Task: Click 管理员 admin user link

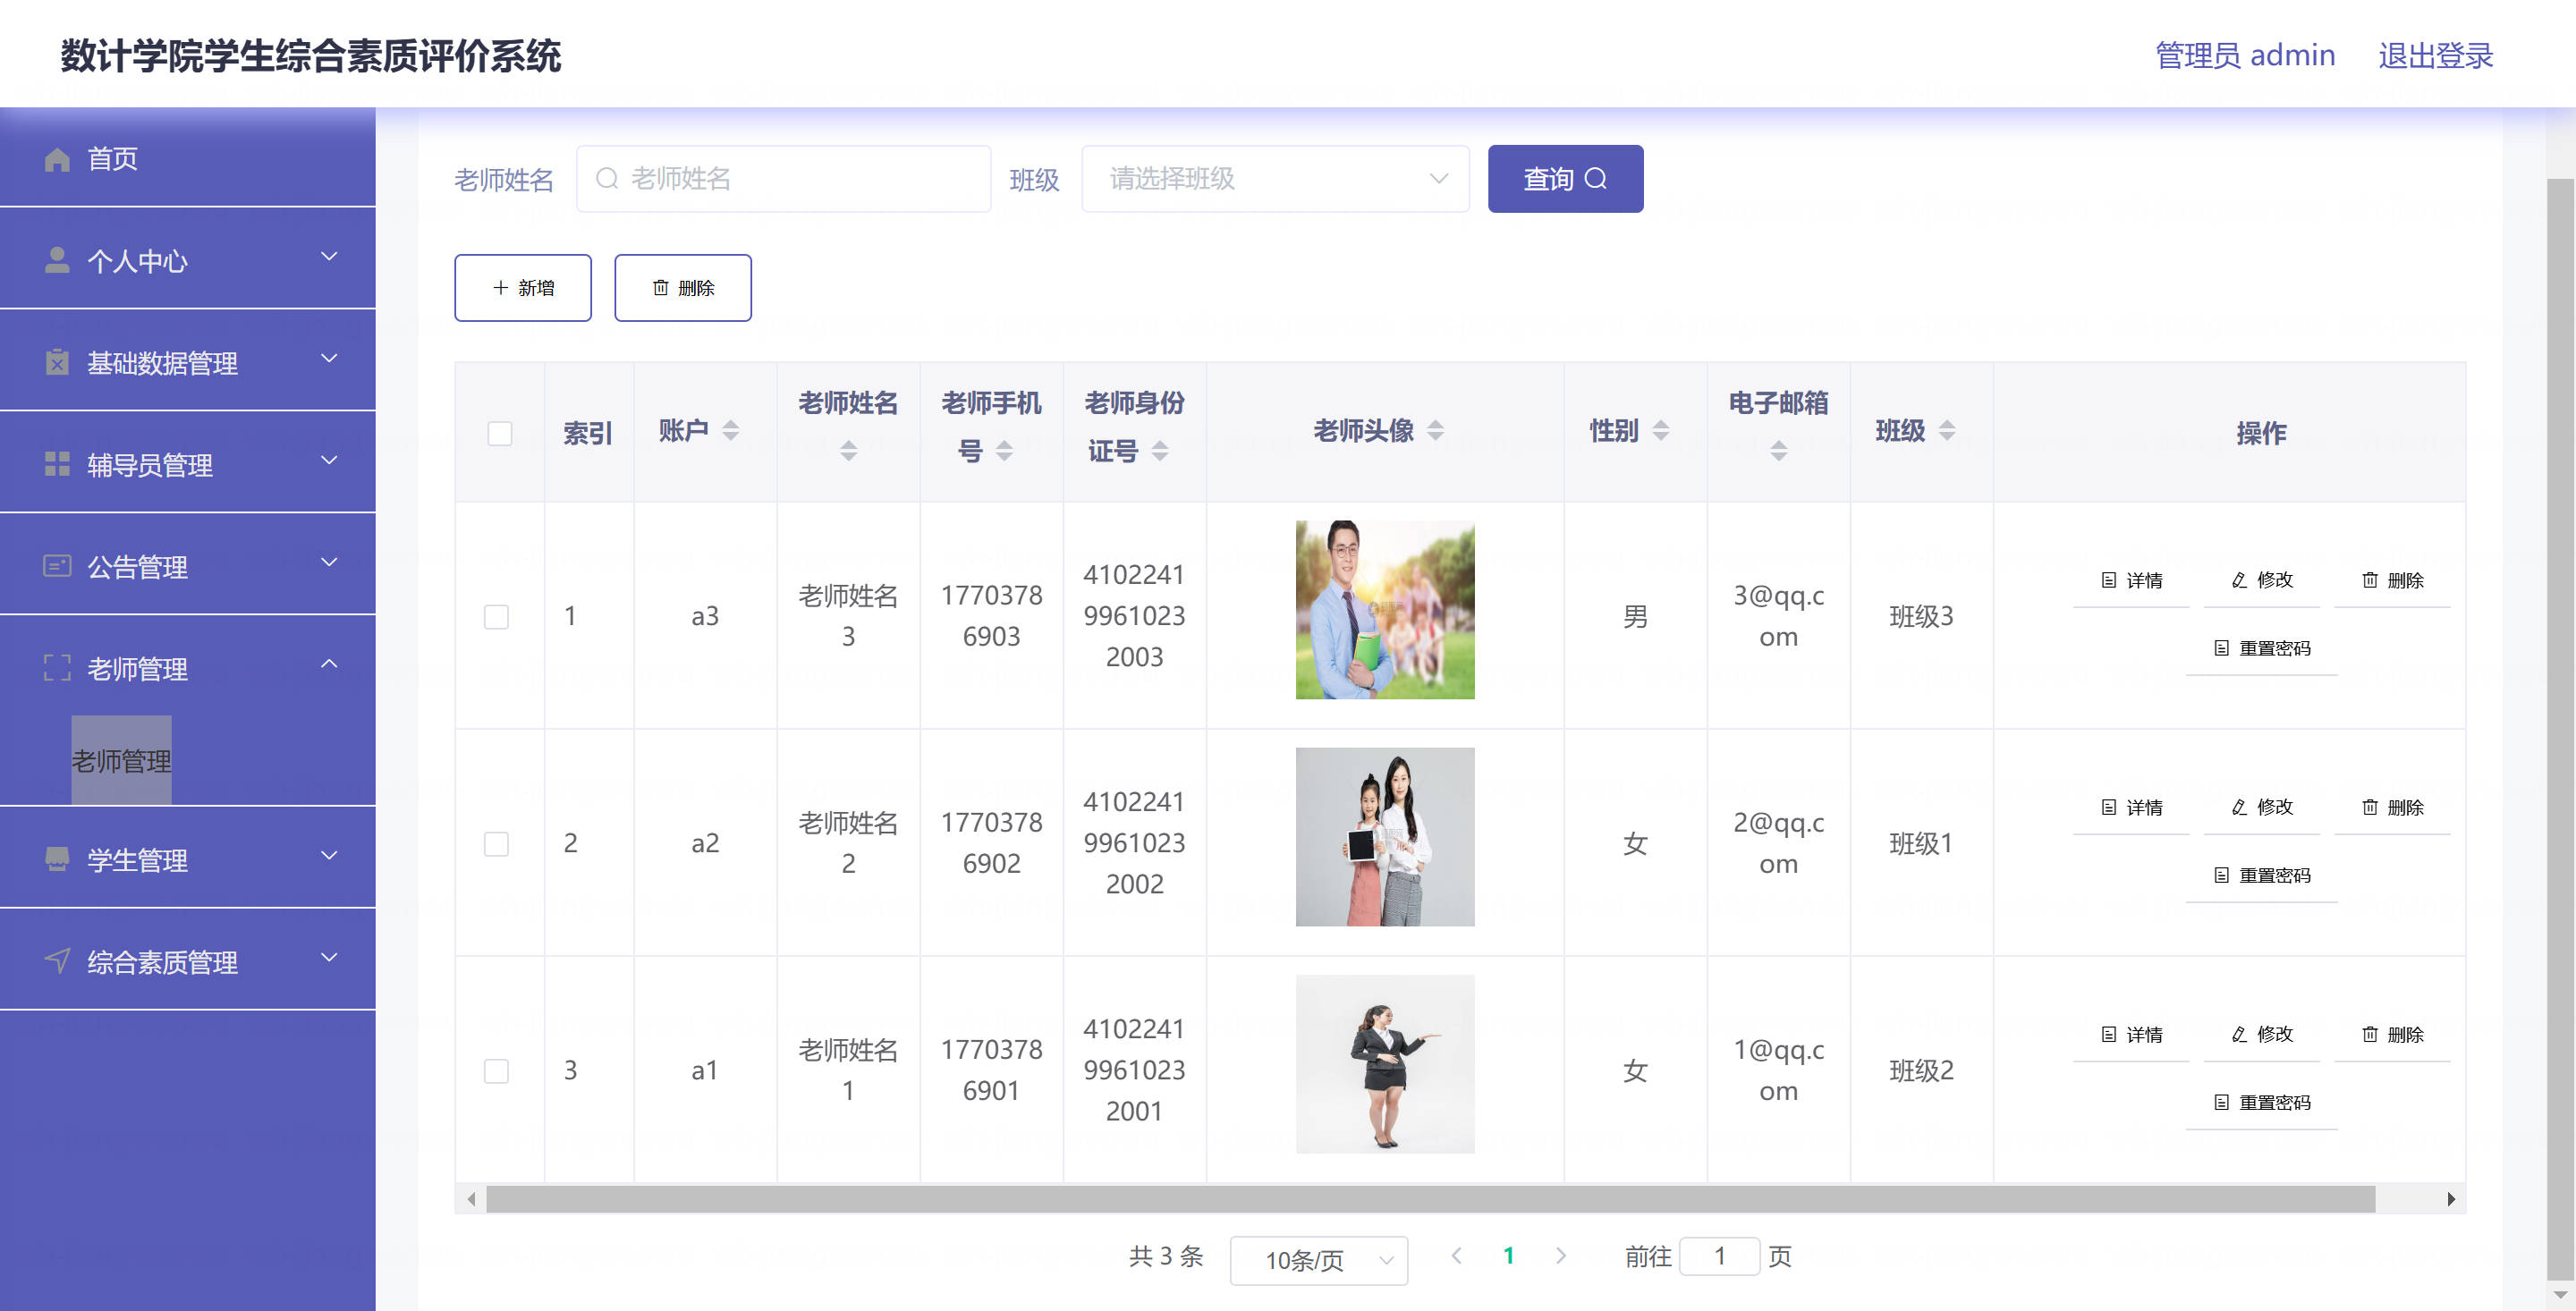Action: click(2245, 55)
